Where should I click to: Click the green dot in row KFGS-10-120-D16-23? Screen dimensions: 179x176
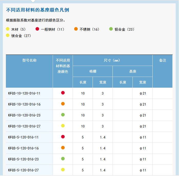coord(63,115)
